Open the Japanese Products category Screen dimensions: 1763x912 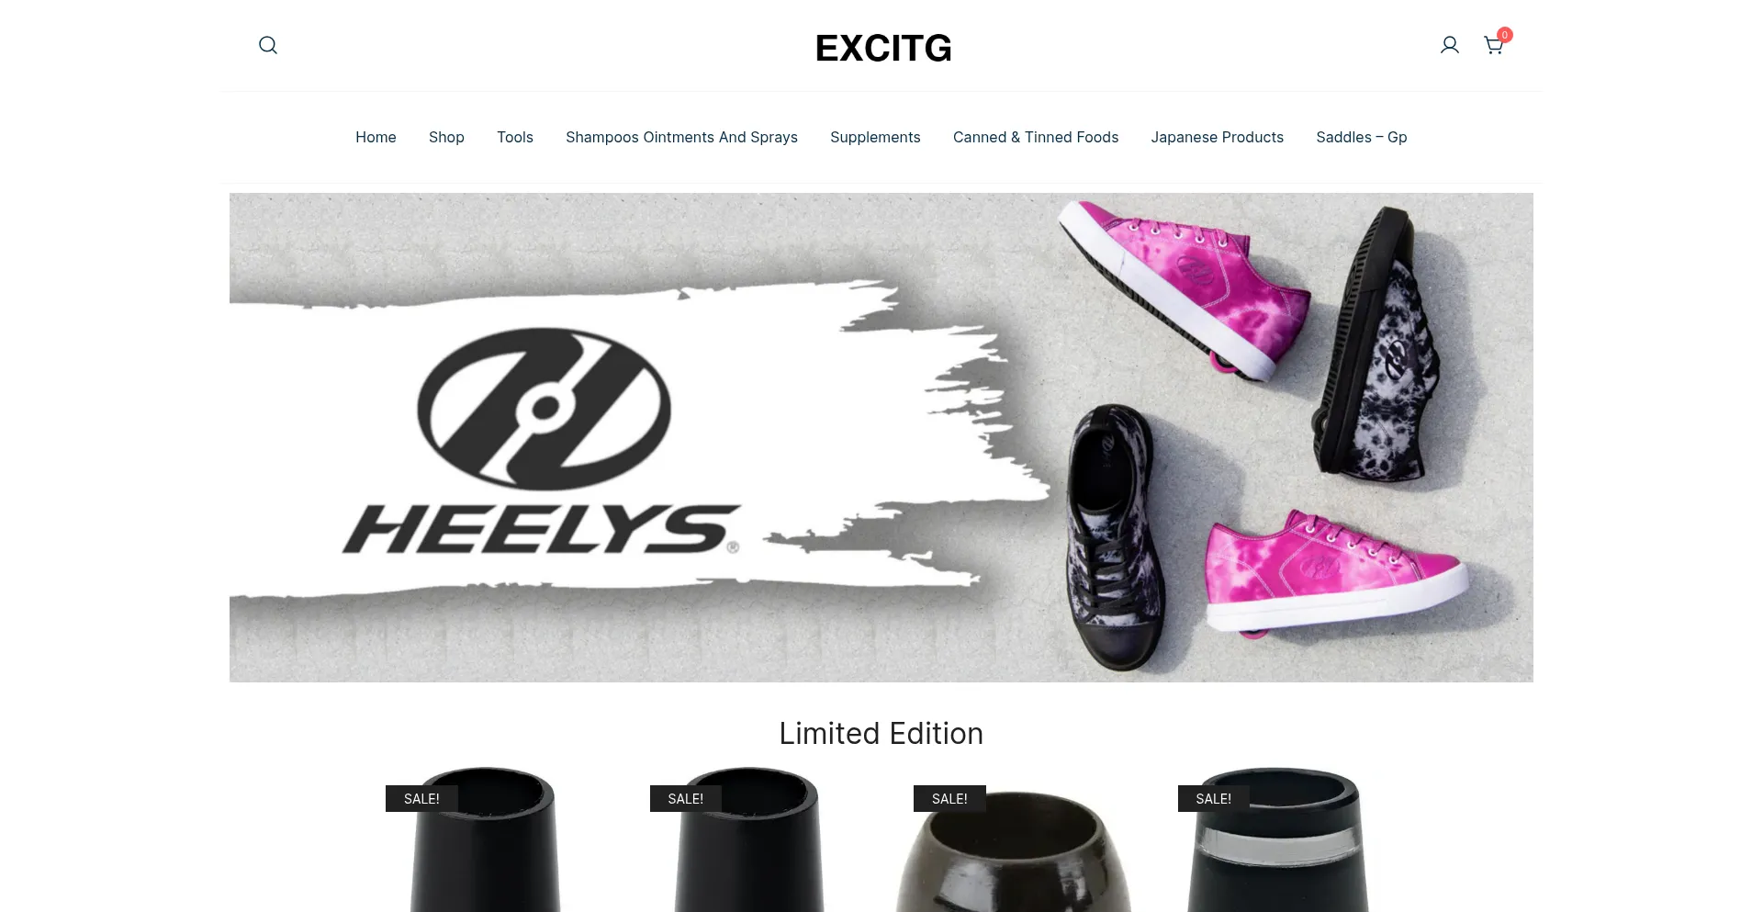pyautogui.click(x=1218, y=137)
